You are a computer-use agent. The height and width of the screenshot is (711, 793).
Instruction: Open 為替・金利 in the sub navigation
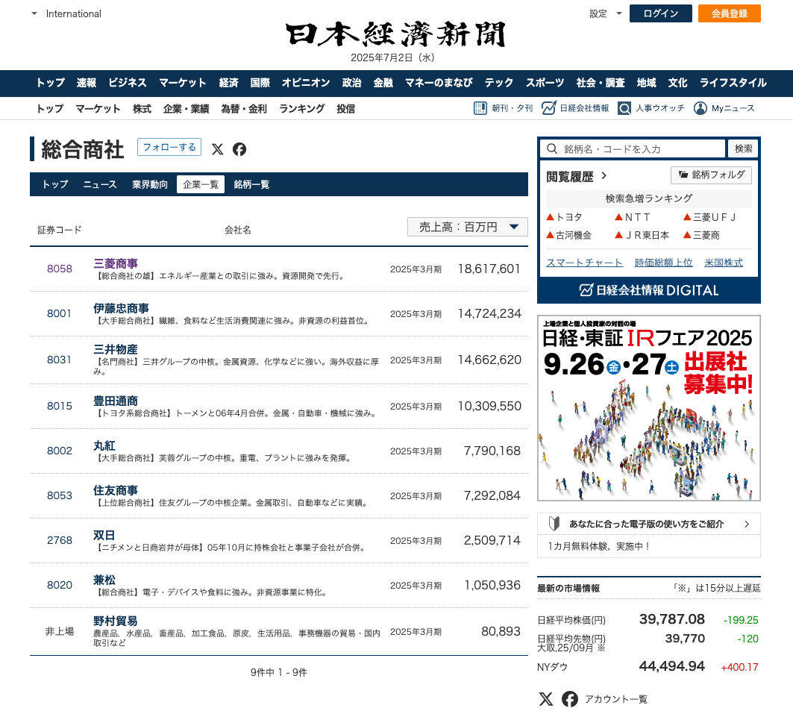click(244, 109)
